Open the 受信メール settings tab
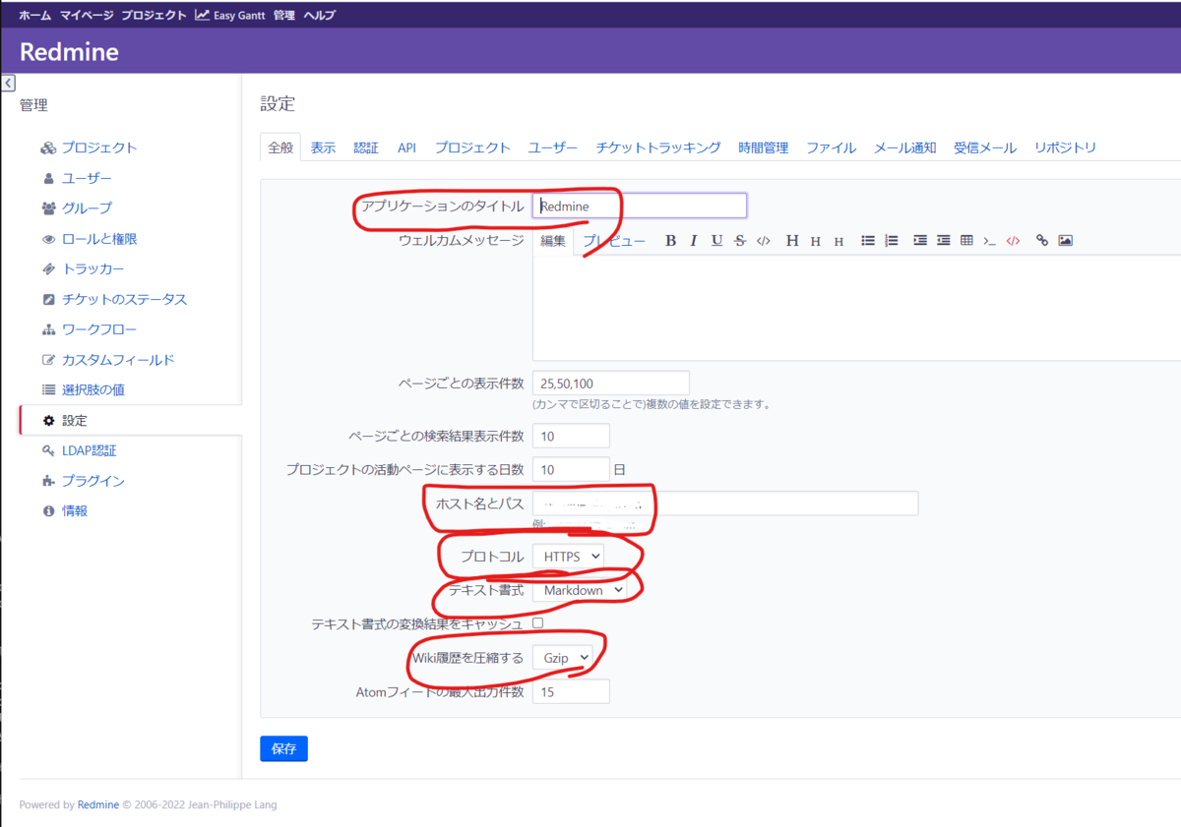Screen dimensions: 1181x827 (x=984, y=148)
